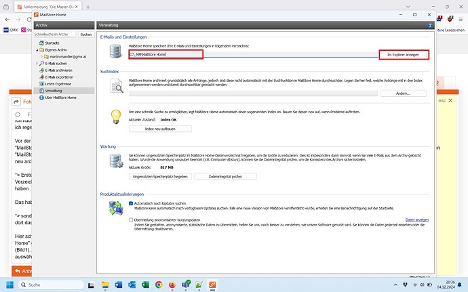This screenshot has height=292, width=468.
Task: Click the Ändern... button for Suchindex
Action: click(x=404, y=93)
